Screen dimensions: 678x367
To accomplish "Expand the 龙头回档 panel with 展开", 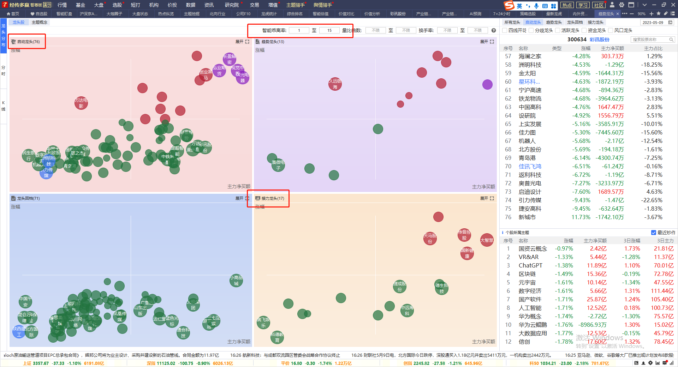I will point(239,198).
